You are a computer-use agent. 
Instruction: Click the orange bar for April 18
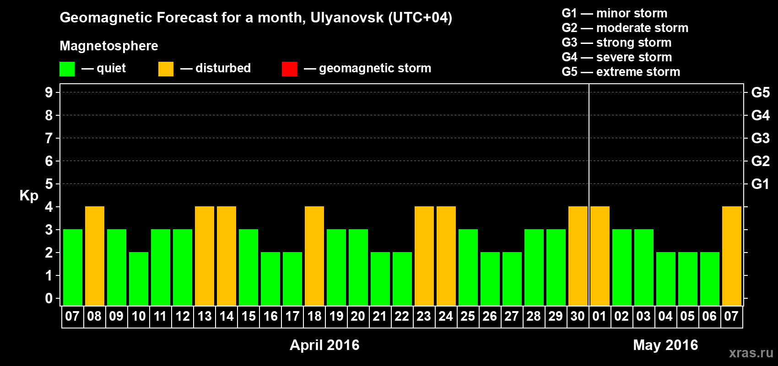[314, 256]
